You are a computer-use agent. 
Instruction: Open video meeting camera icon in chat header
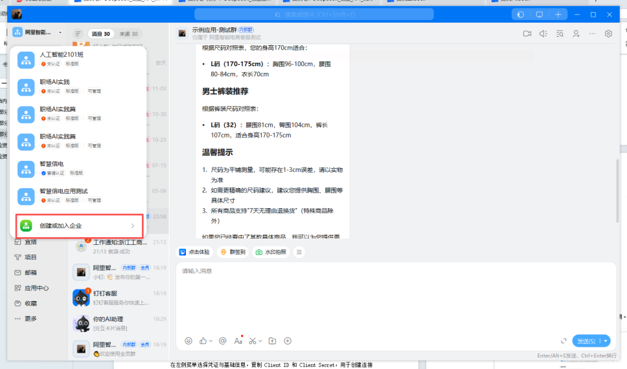click(x=527, y=34)
